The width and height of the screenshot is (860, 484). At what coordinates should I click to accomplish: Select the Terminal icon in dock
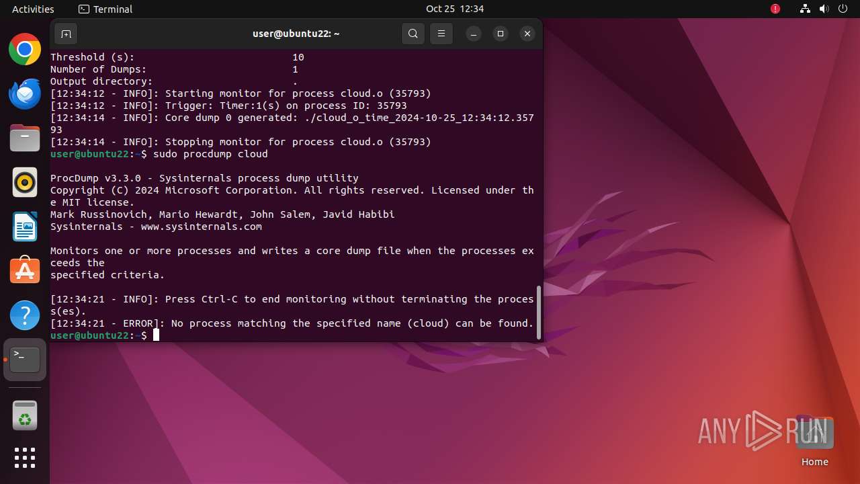pyautogui.click(x=25, y=360)
